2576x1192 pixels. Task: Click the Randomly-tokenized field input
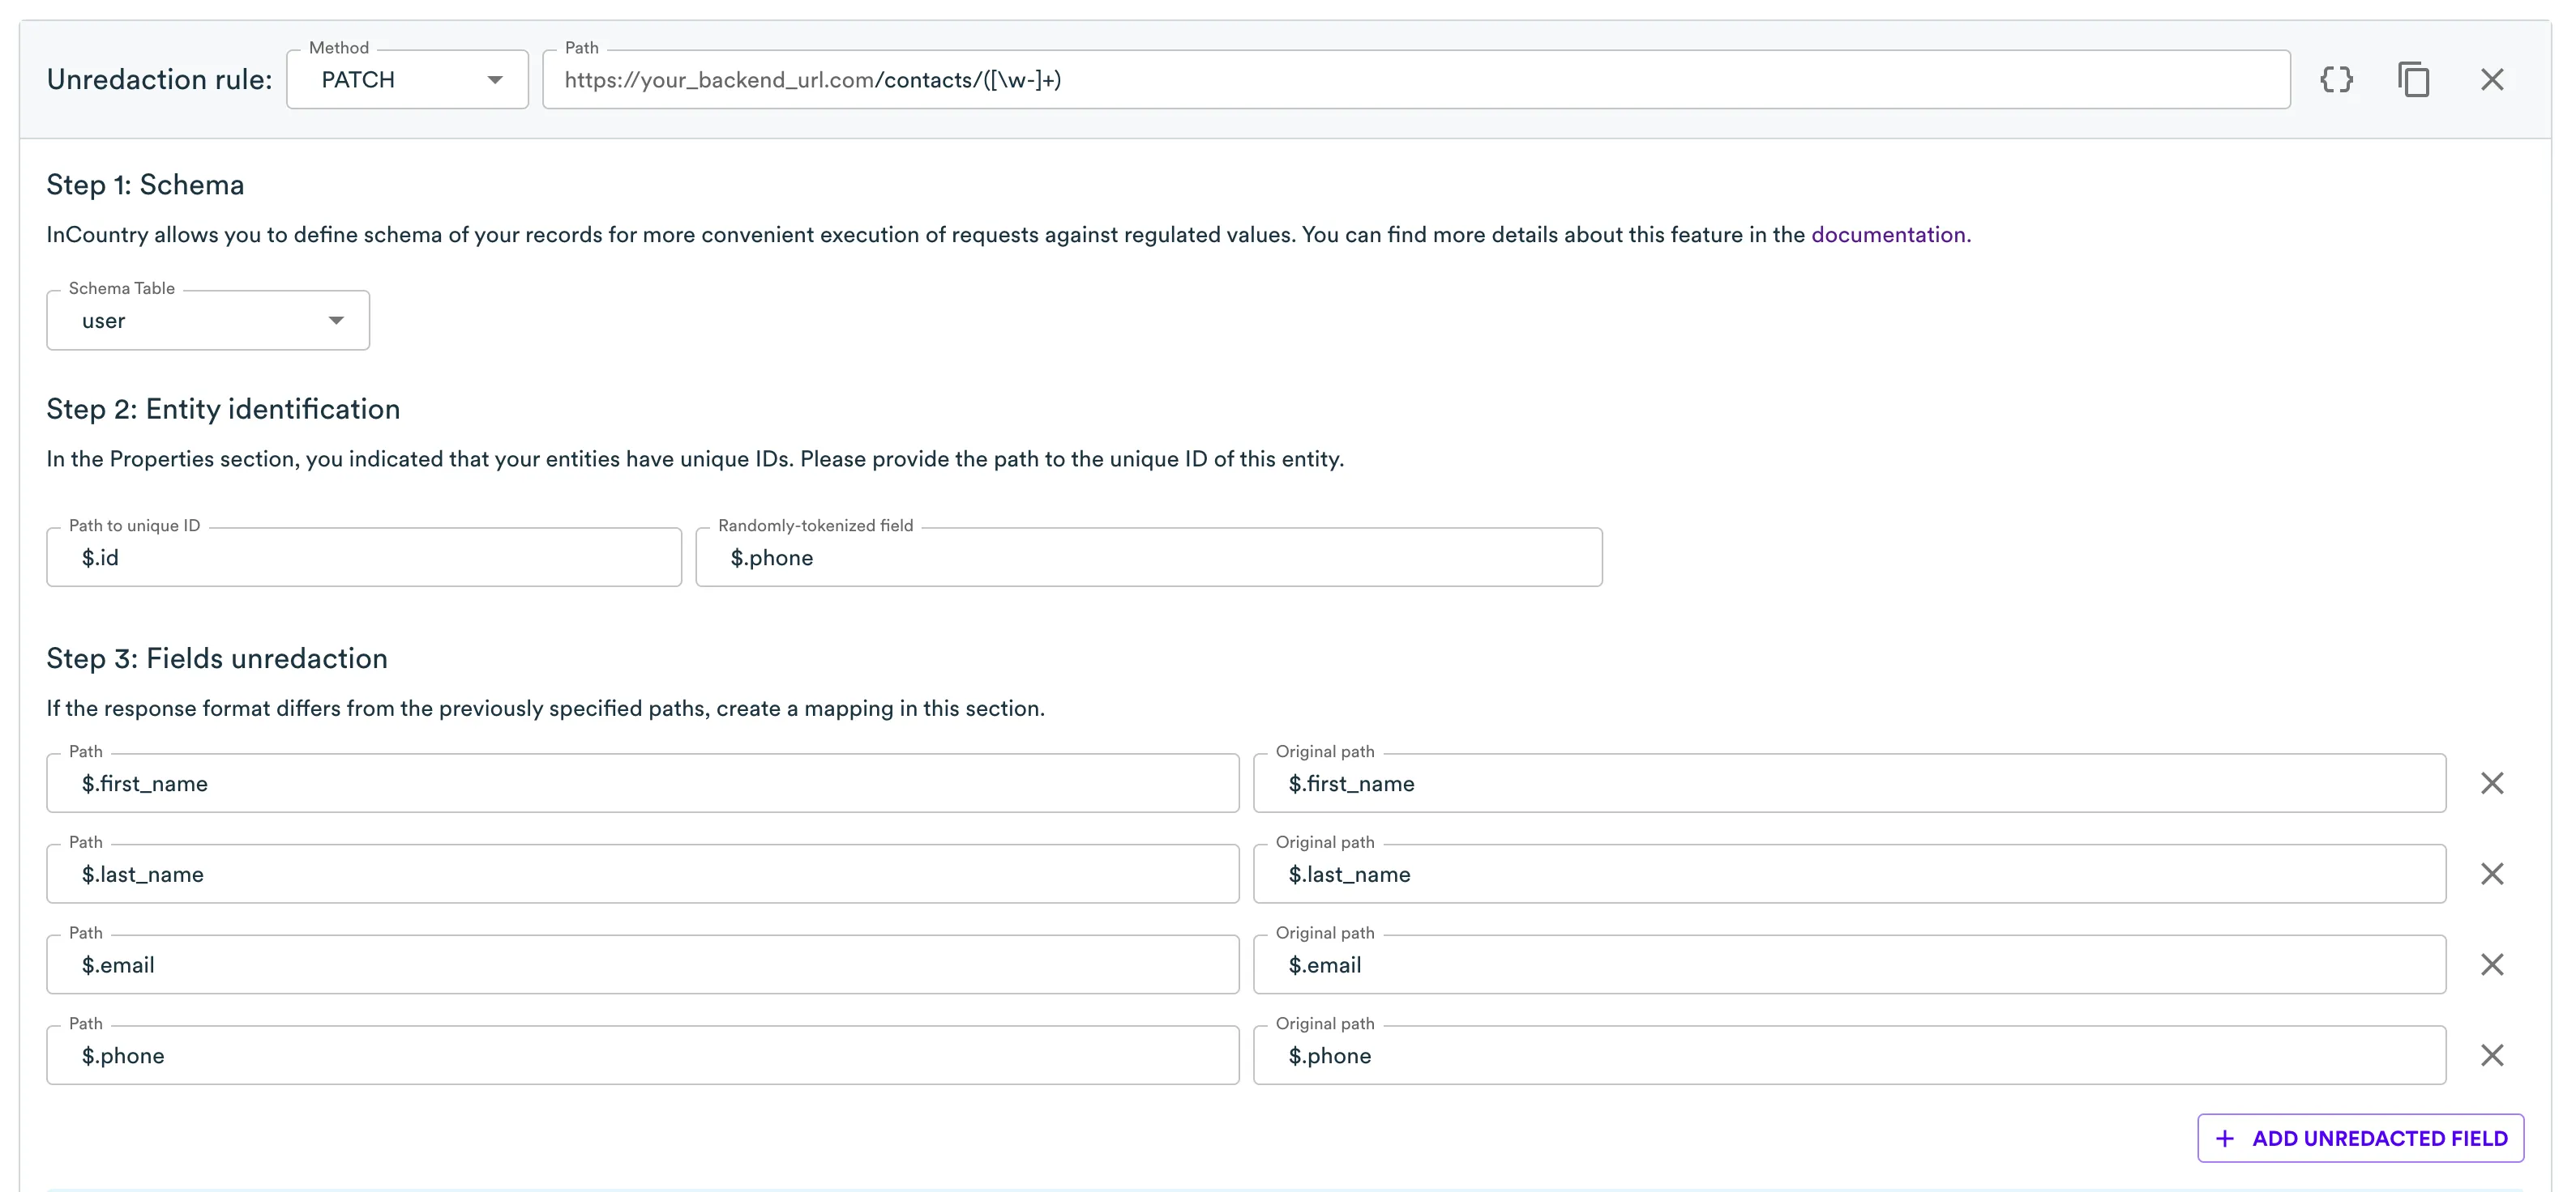tap(1148, 557)
